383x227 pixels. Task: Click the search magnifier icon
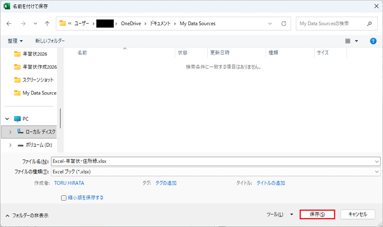[x=369, y=24]
